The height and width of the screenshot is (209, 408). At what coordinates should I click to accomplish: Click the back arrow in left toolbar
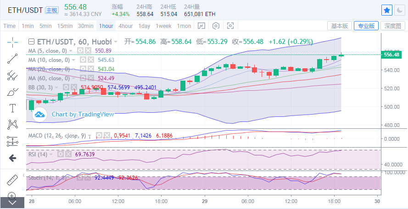(x=12, y=158)
